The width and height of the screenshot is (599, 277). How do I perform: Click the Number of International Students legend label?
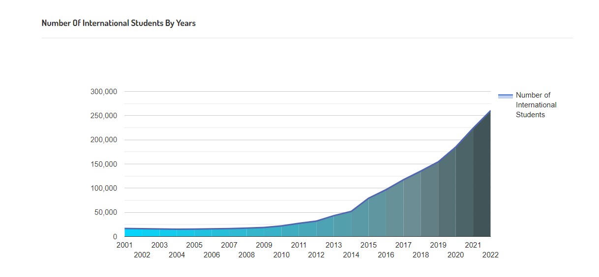536,105
